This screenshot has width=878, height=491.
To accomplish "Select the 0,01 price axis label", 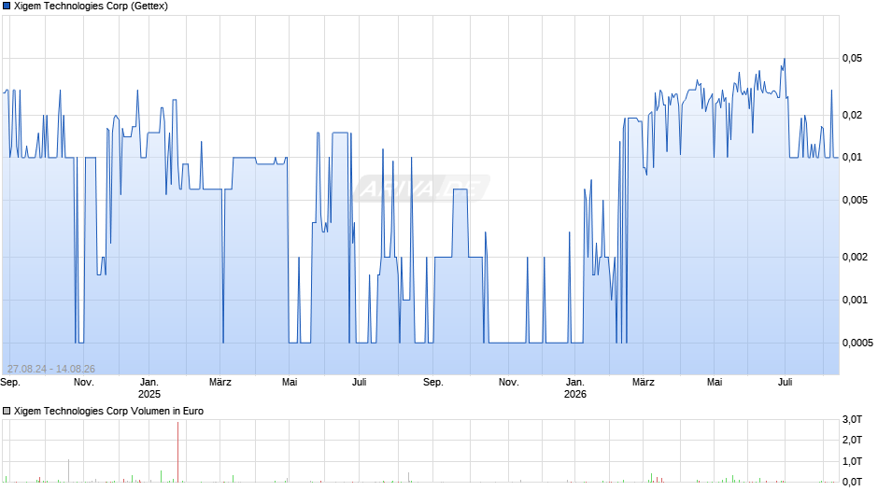I will tap(852, 158).
